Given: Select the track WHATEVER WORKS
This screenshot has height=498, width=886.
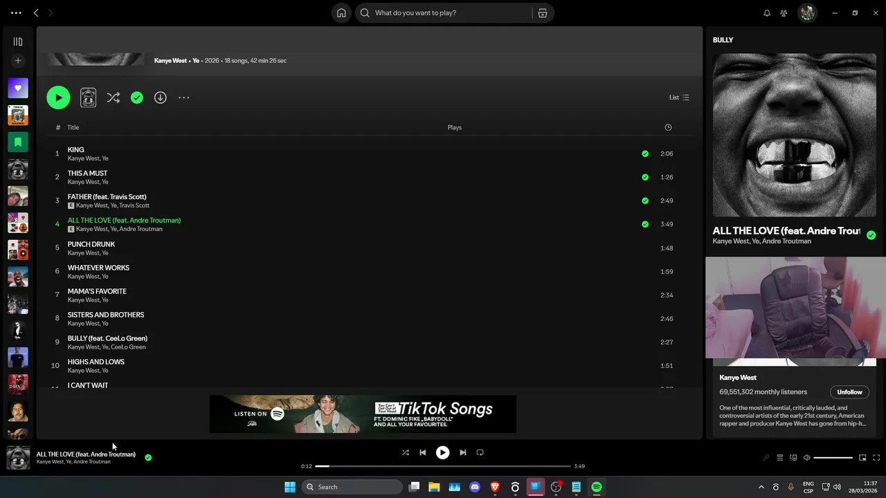Looking at the screenshot, I should tap(98, 268).
